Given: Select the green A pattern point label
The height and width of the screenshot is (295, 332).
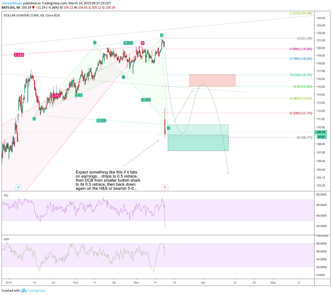Looking at the screenshot, I should coord(95,43).
